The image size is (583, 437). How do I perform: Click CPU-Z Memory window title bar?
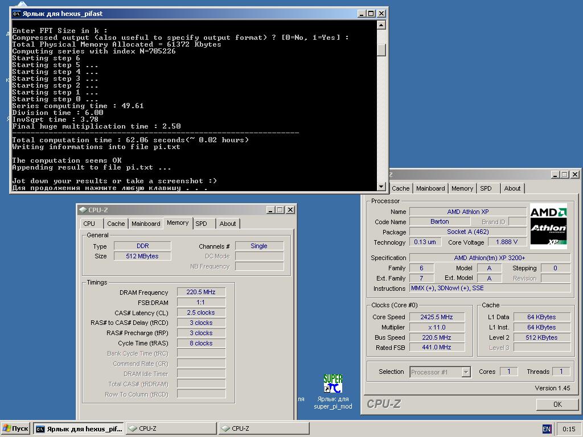(x=186, y=210)
